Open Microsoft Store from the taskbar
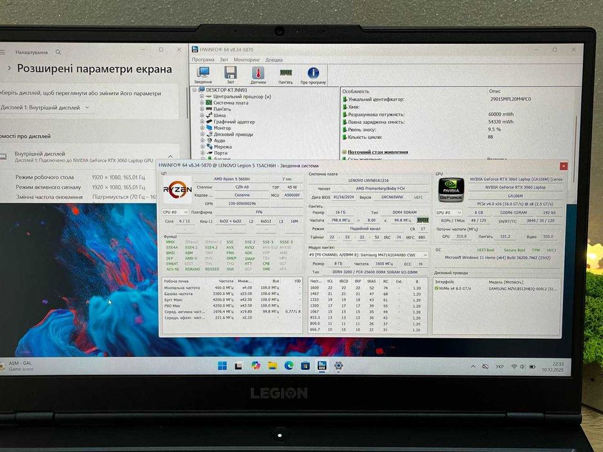This screenshot has width=603, height=452. click(x=305, y=365)
